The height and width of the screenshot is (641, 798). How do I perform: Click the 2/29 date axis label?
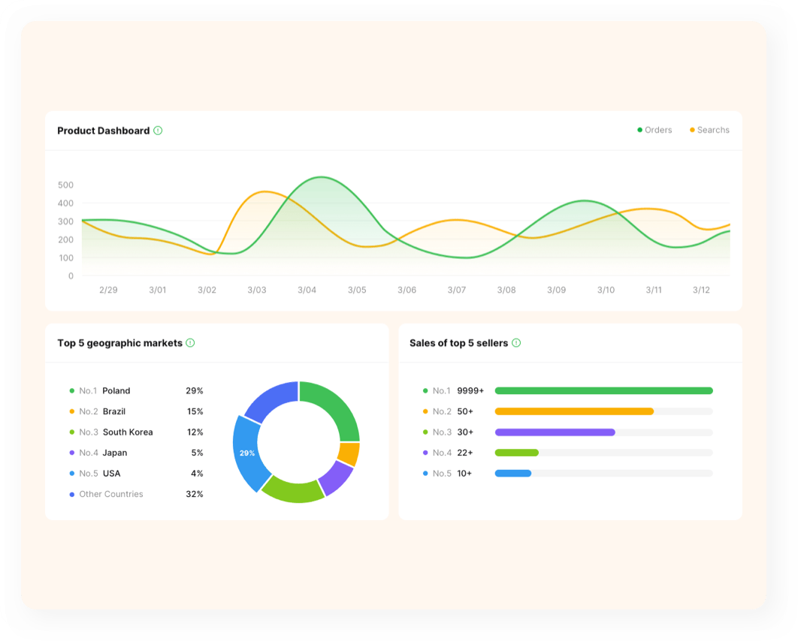click(108, 290)
